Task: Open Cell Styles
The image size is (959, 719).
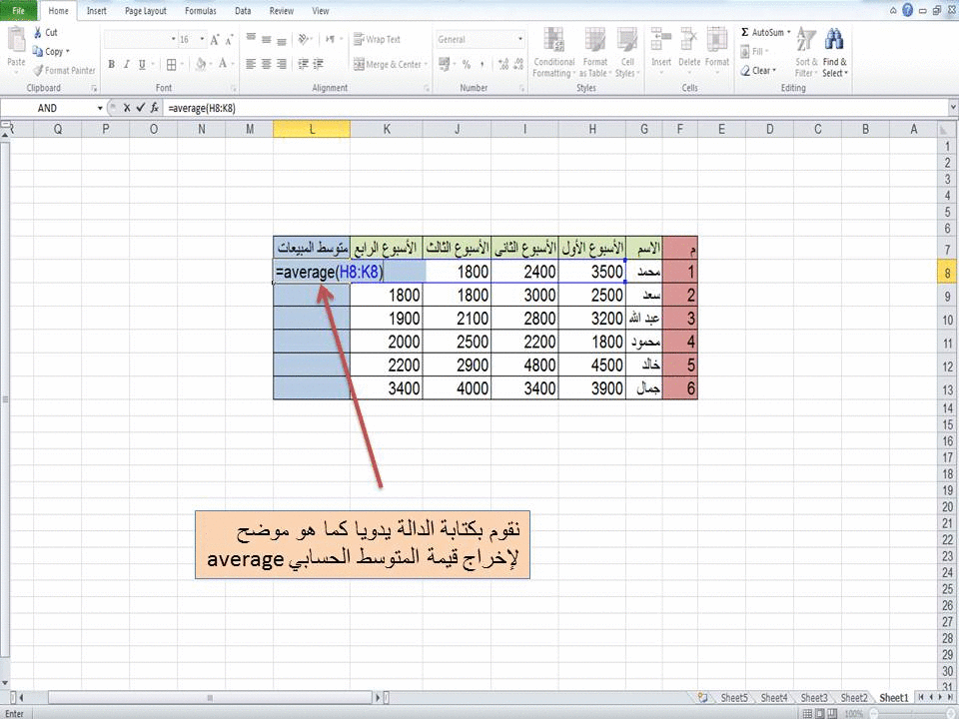Action: [x=627, y=53]
